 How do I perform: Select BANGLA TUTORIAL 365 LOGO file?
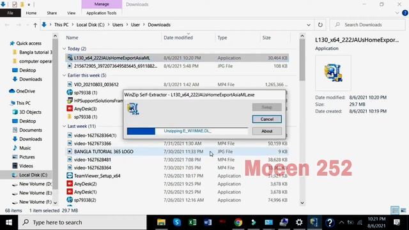pyautogui.click(x=177, y=151)
